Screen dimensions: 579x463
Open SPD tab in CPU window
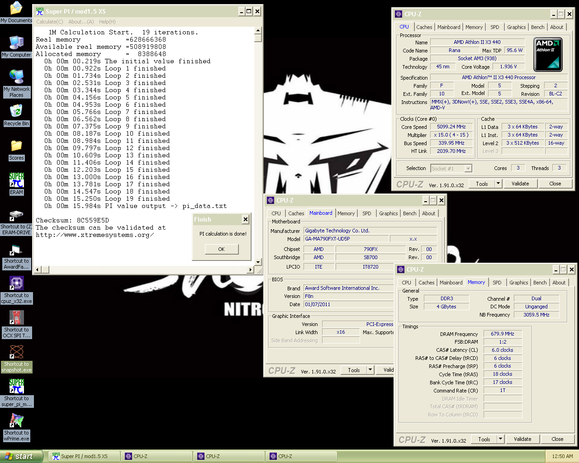point(495,27)
